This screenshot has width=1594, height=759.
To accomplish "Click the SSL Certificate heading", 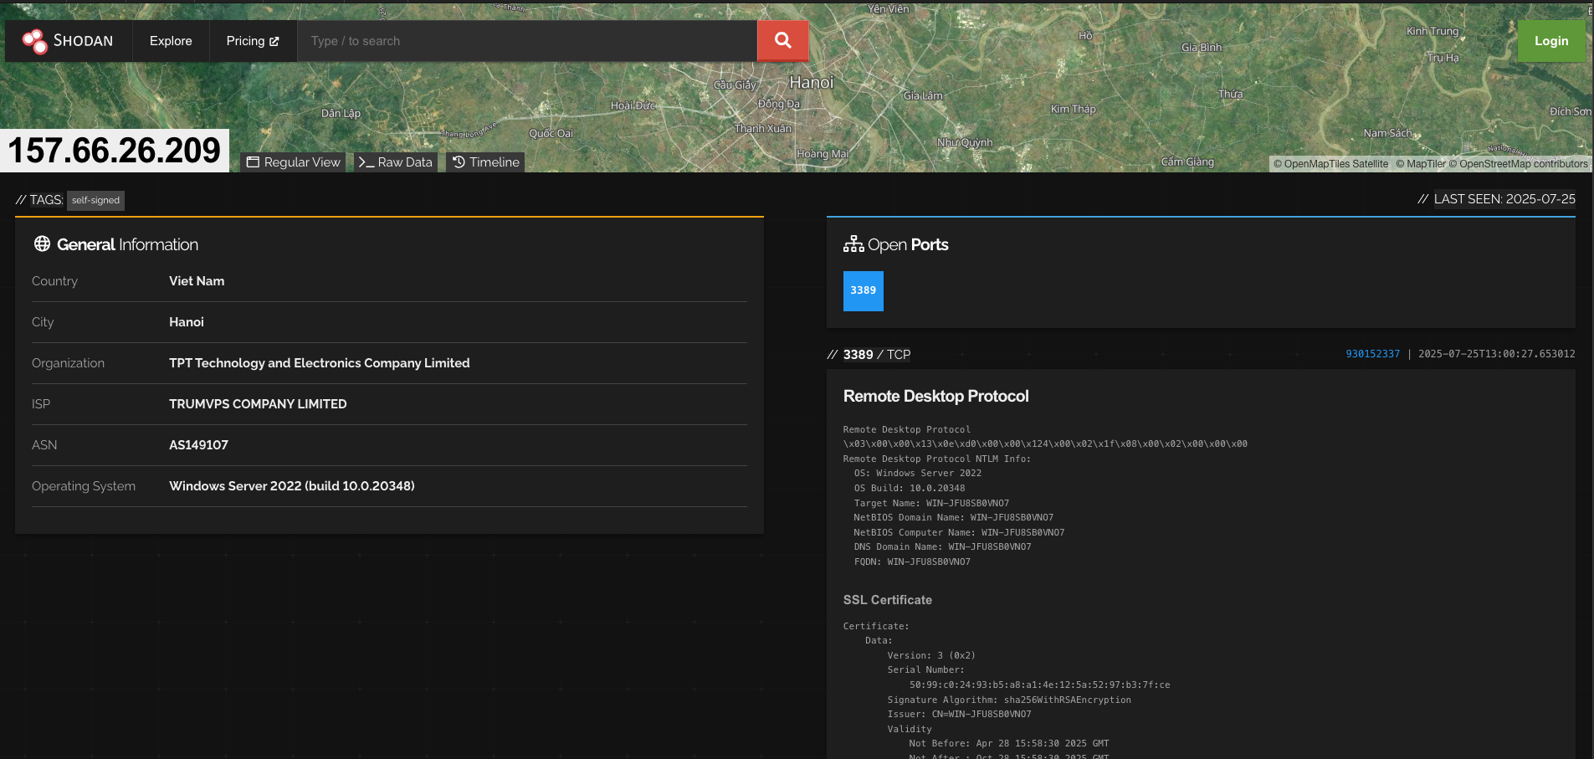I will [x=888, y=600].
